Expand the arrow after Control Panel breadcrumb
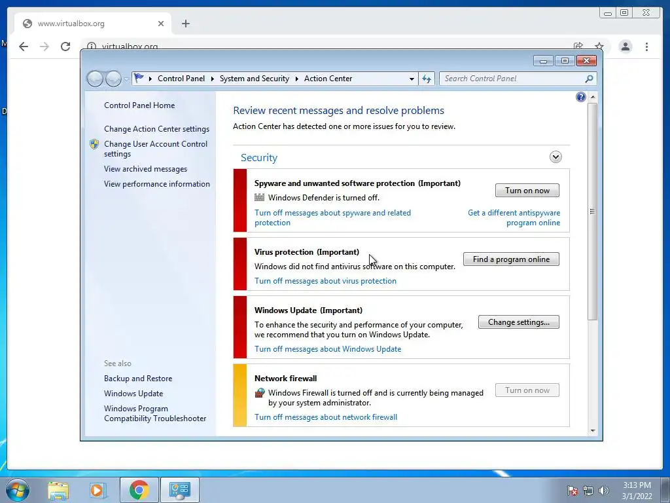Viewport: 670px width, 503px height. tap(213, 79)
